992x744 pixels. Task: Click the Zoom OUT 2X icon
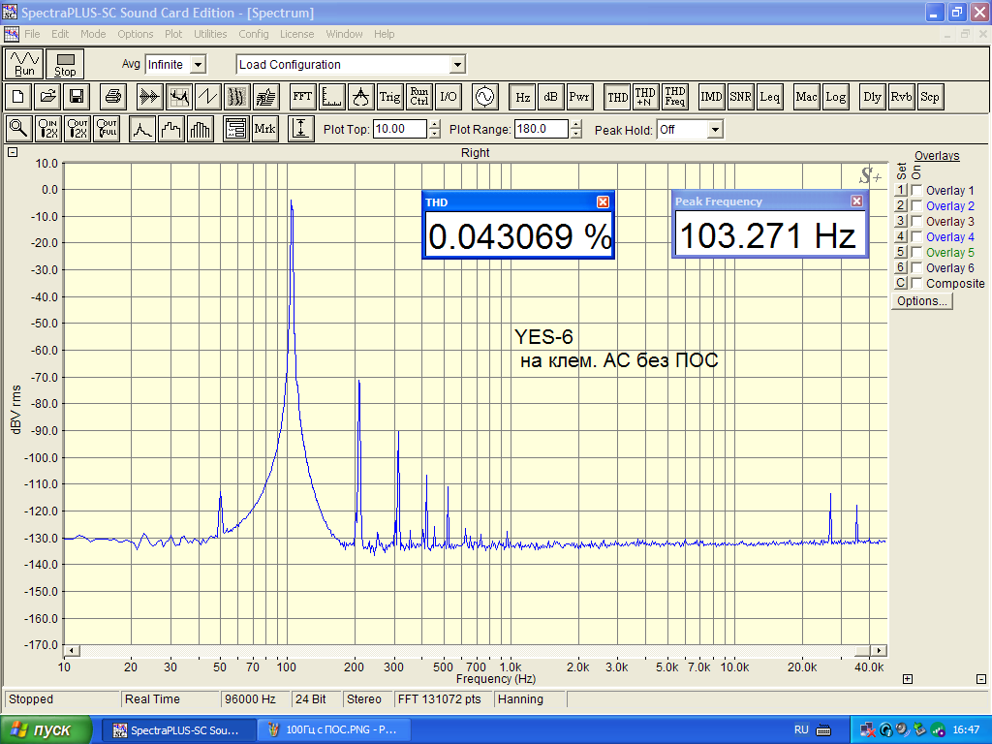click(77, 129)
